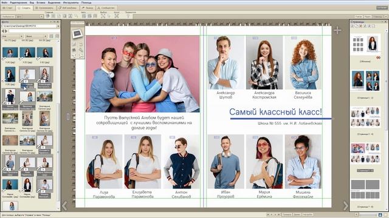Select pages 7-8 spread thumbnail
Viewport: 389px width, 218px height.
click(x=365, y=189)
